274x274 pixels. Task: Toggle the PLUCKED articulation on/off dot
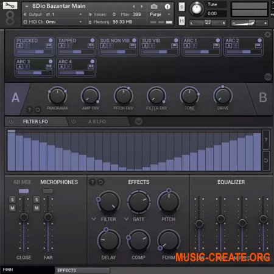click(x=51, y=40)
